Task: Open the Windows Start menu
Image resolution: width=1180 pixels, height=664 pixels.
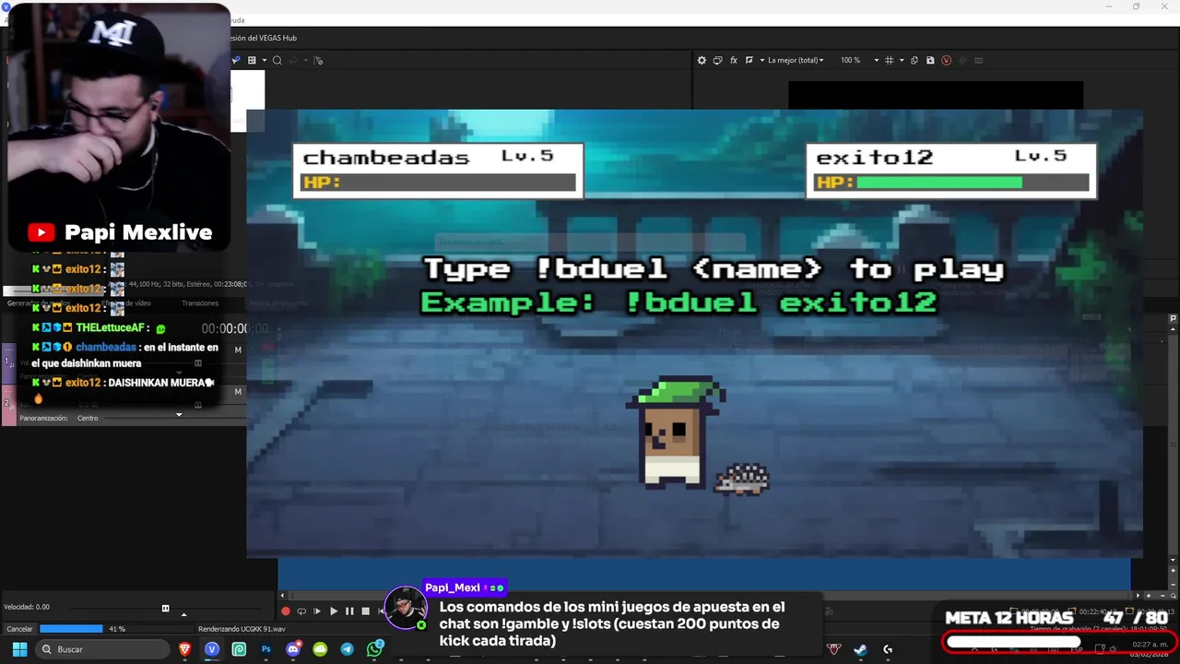Action: click(x=19, y=649)
